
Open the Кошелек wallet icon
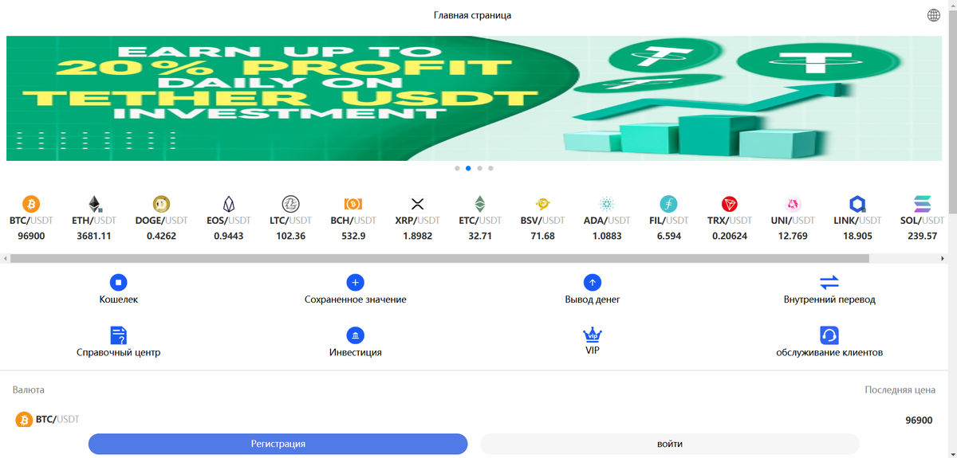click(119, 282)
